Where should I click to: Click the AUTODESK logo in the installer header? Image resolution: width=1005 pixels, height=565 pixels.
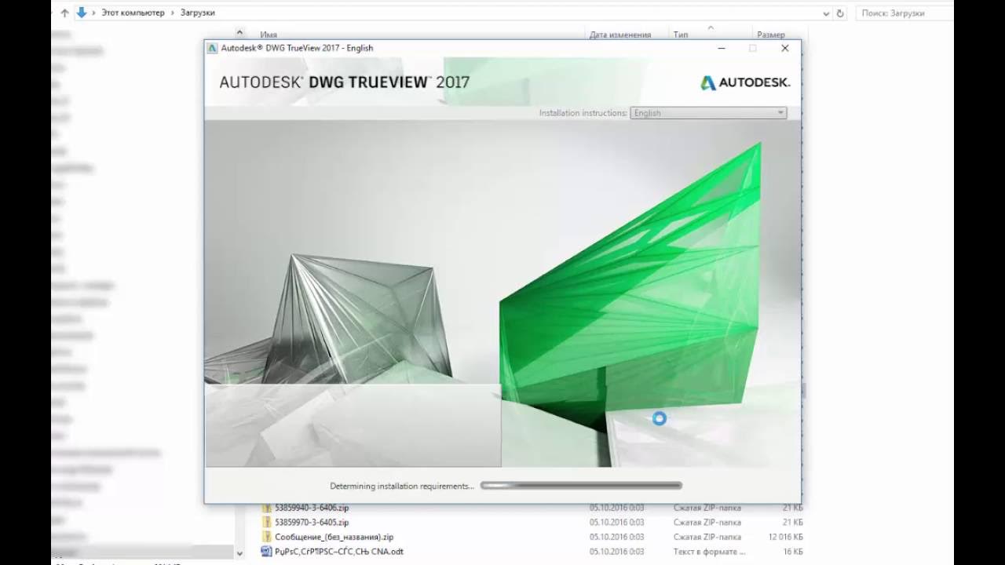[x=745, y=82]
